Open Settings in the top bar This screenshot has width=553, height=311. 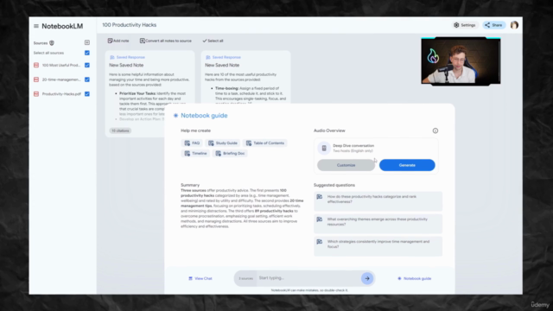click(465, 25)
